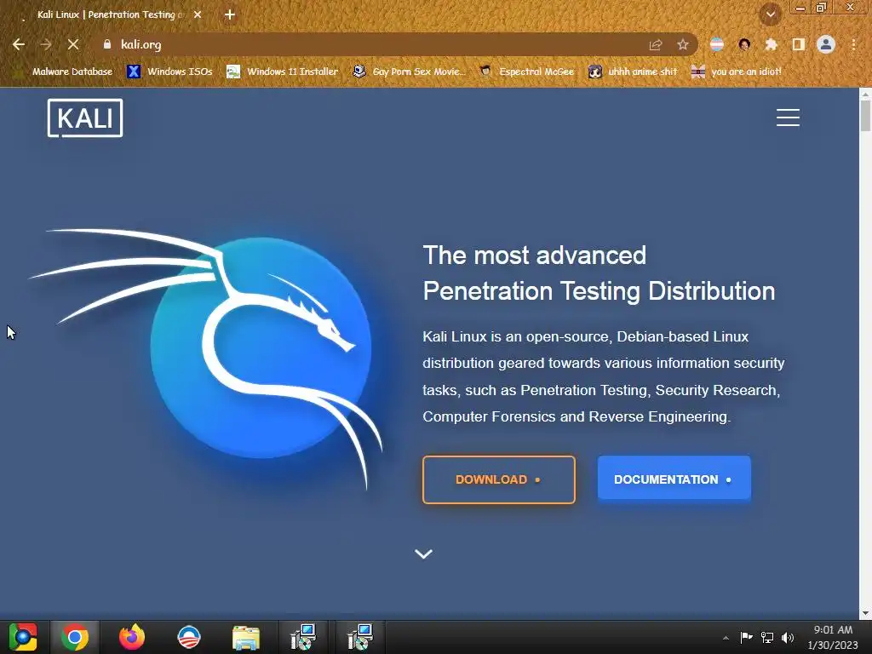
Task: Click the network tray icon
Action: pos(767,637)
